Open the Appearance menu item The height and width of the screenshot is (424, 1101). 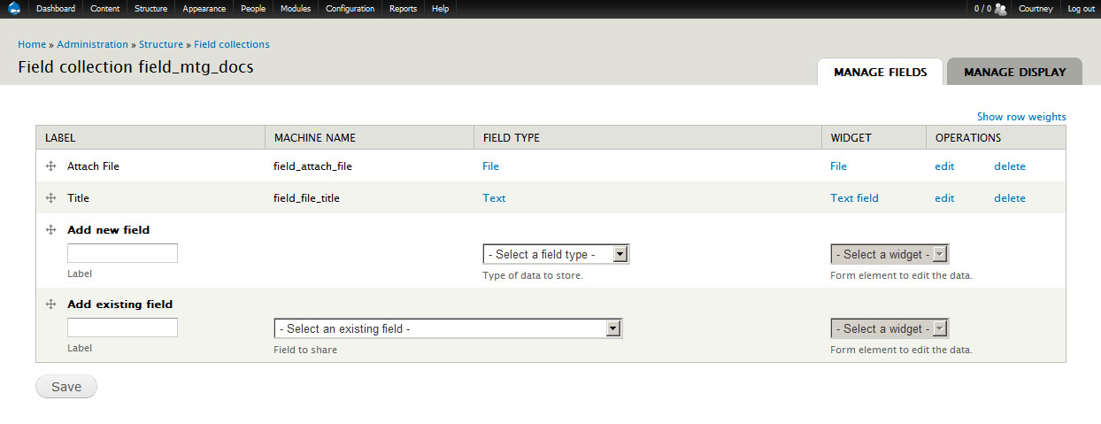point(204,9)
